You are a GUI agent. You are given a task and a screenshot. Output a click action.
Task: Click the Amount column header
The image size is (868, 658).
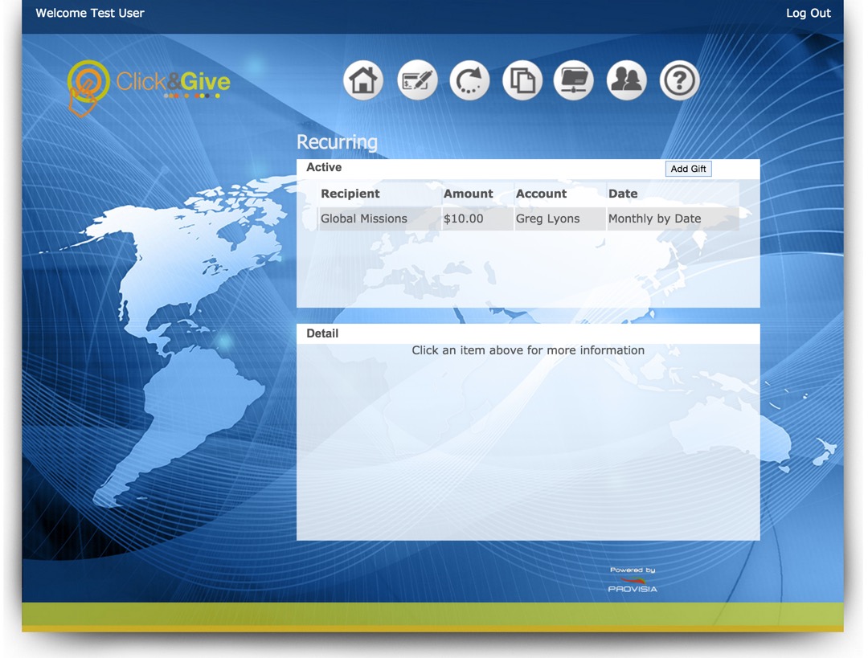point(469,194)
